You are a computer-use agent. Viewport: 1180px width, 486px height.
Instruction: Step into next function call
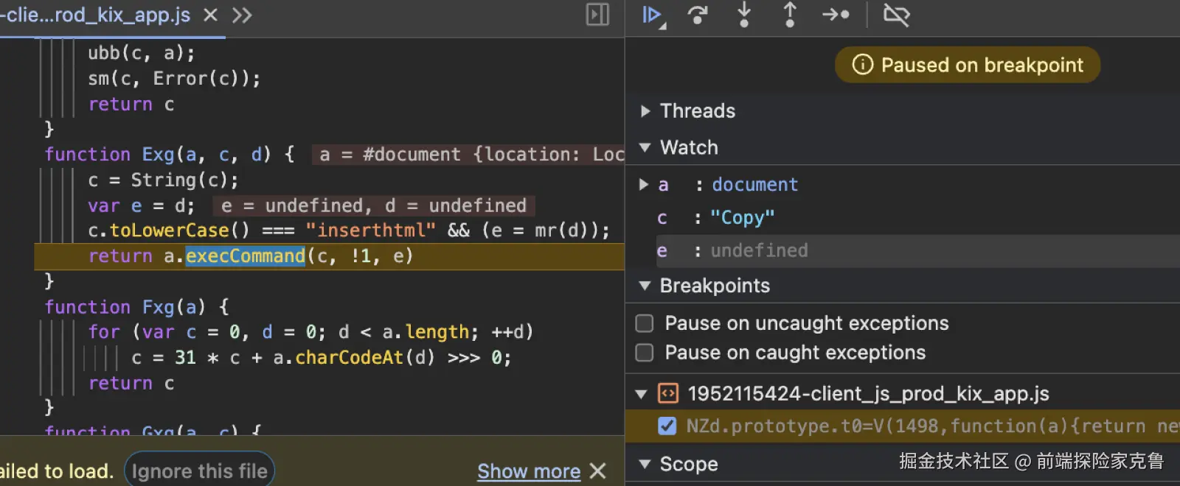pyautogui.click(x=744, y=15)
